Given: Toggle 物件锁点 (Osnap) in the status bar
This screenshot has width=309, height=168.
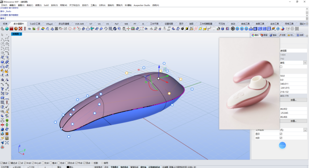Looking at the screenshot, I should pos(124,167).
